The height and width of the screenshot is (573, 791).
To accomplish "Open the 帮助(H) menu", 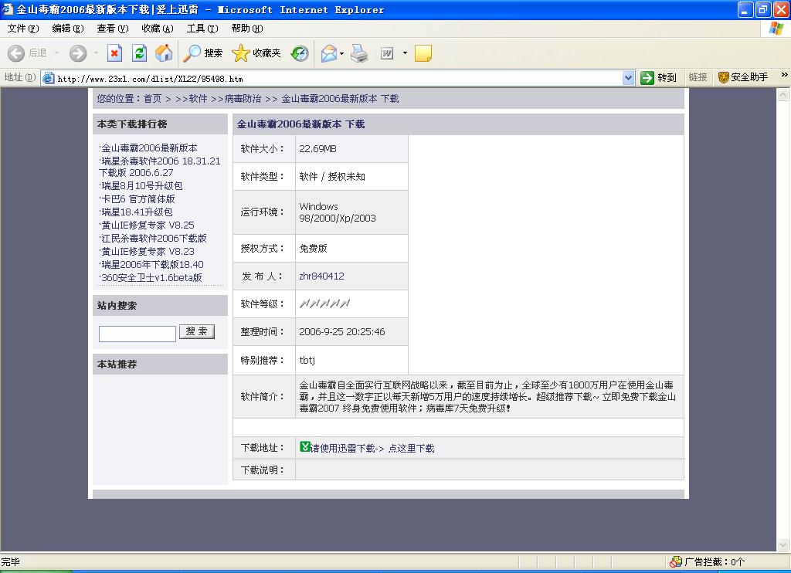I will 247,29.
